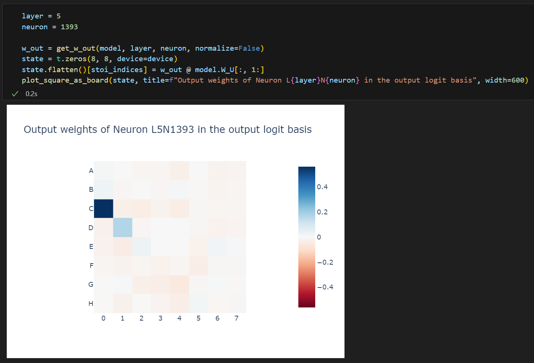Click x-axis column label 1

click(x=122, y=318)
